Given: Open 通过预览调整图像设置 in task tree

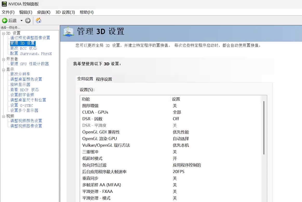Looking at the screenshot, I should [30, 38].
